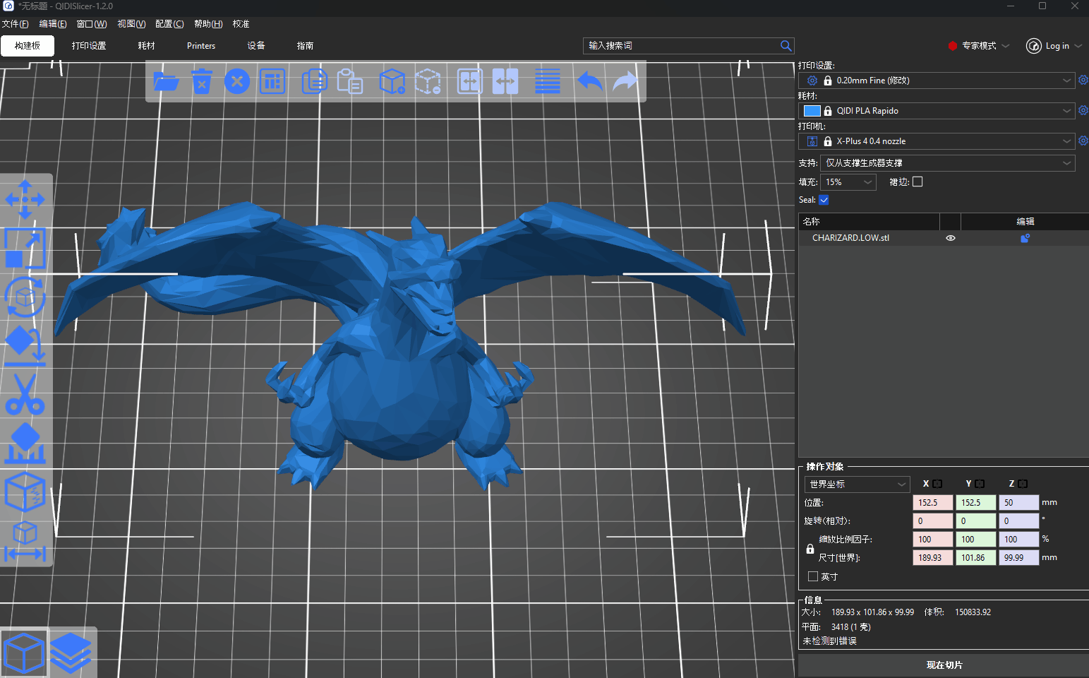This screenshot has height=678, width=1089.
Task: Undo the last action
Action: tap(590, 82)
